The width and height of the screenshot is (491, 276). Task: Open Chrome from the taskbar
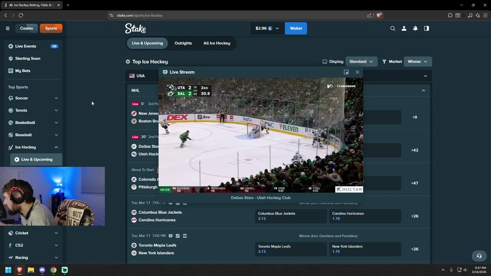53,270
